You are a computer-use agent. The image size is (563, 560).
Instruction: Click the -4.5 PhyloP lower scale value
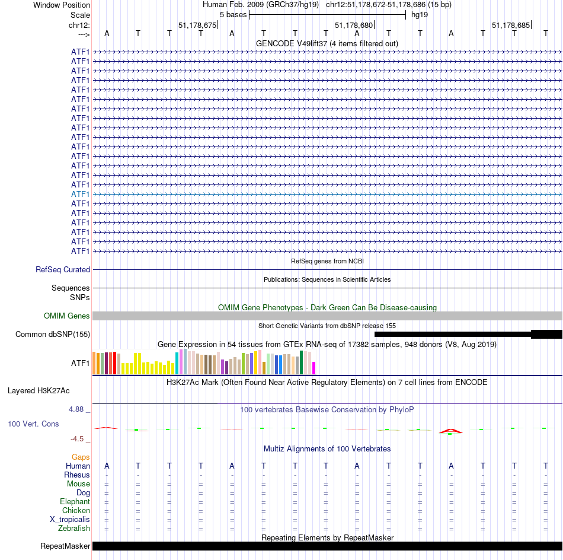[77, 439]
